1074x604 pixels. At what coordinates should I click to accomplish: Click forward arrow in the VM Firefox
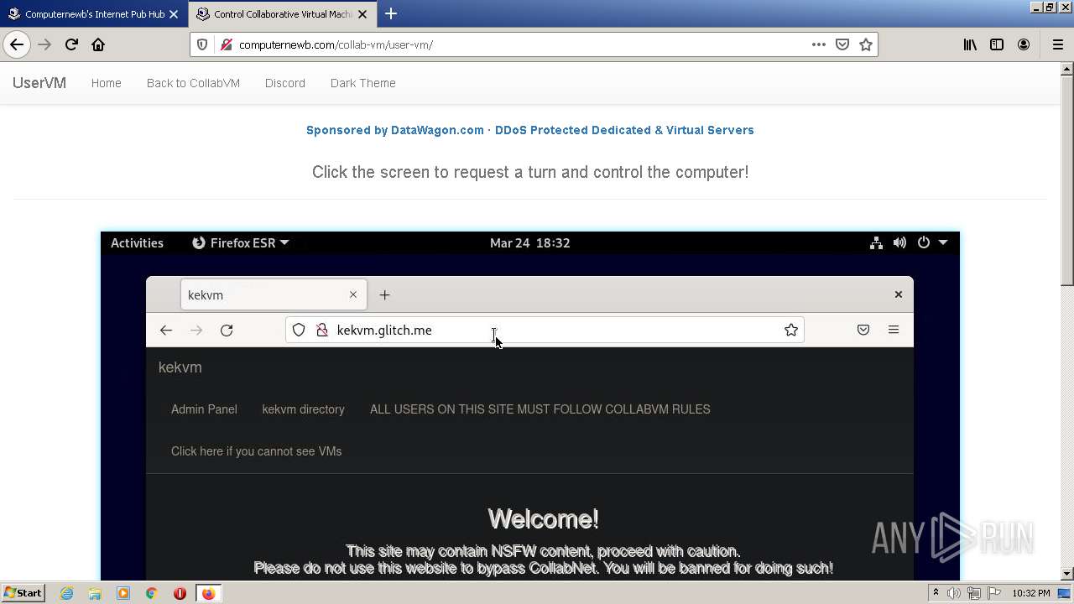[x=196, y=330]
